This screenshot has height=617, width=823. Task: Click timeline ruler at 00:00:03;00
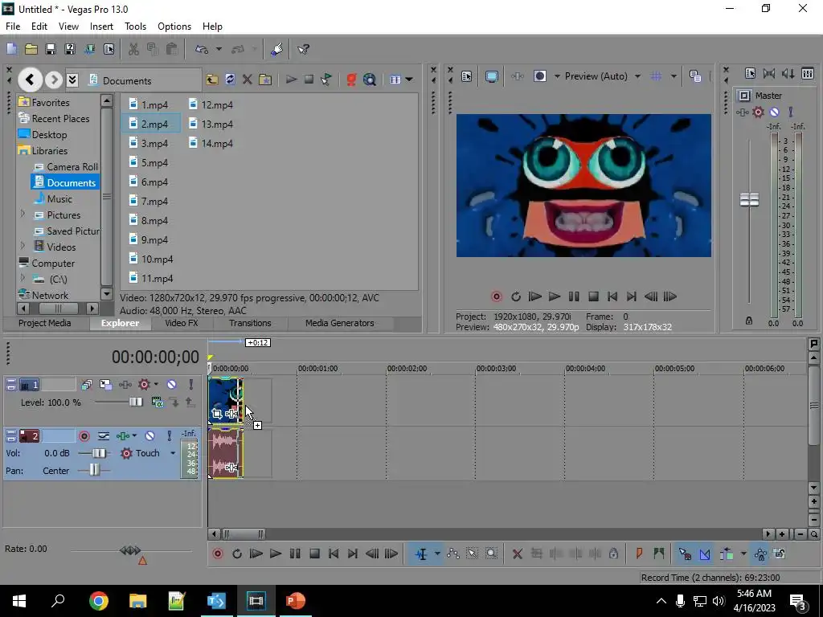coord(496,368)
